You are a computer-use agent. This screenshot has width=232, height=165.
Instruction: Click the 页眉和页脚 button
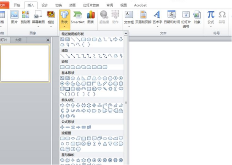tap(143, 18)
